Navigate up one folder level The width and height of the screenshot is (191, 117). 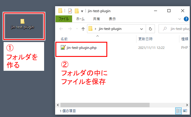tap(83, 29)
